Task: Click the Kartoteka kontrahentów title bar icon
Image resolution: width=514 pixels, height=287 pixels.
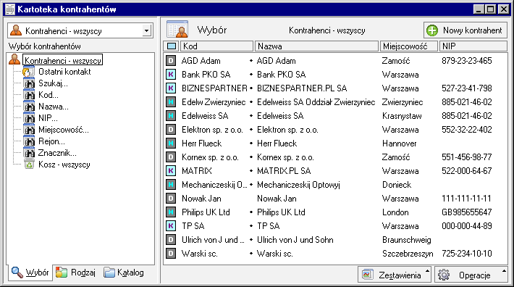Action: (x=10, y=9)
